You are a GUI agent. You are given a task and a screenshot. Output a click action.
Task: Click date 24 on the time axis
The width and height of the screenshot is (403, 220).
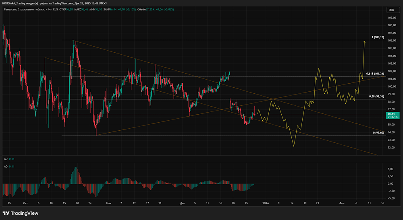pos(90,204)
